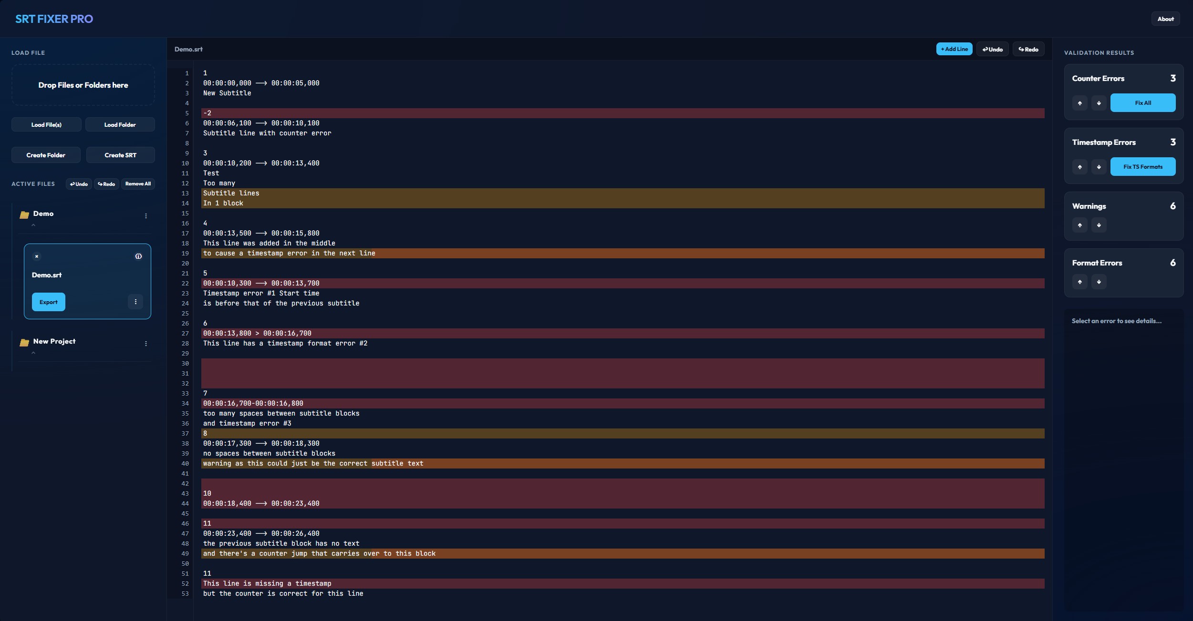Click line number 53 in gutter
This screenshot has width=1193, height=621.
pos(185,594)
